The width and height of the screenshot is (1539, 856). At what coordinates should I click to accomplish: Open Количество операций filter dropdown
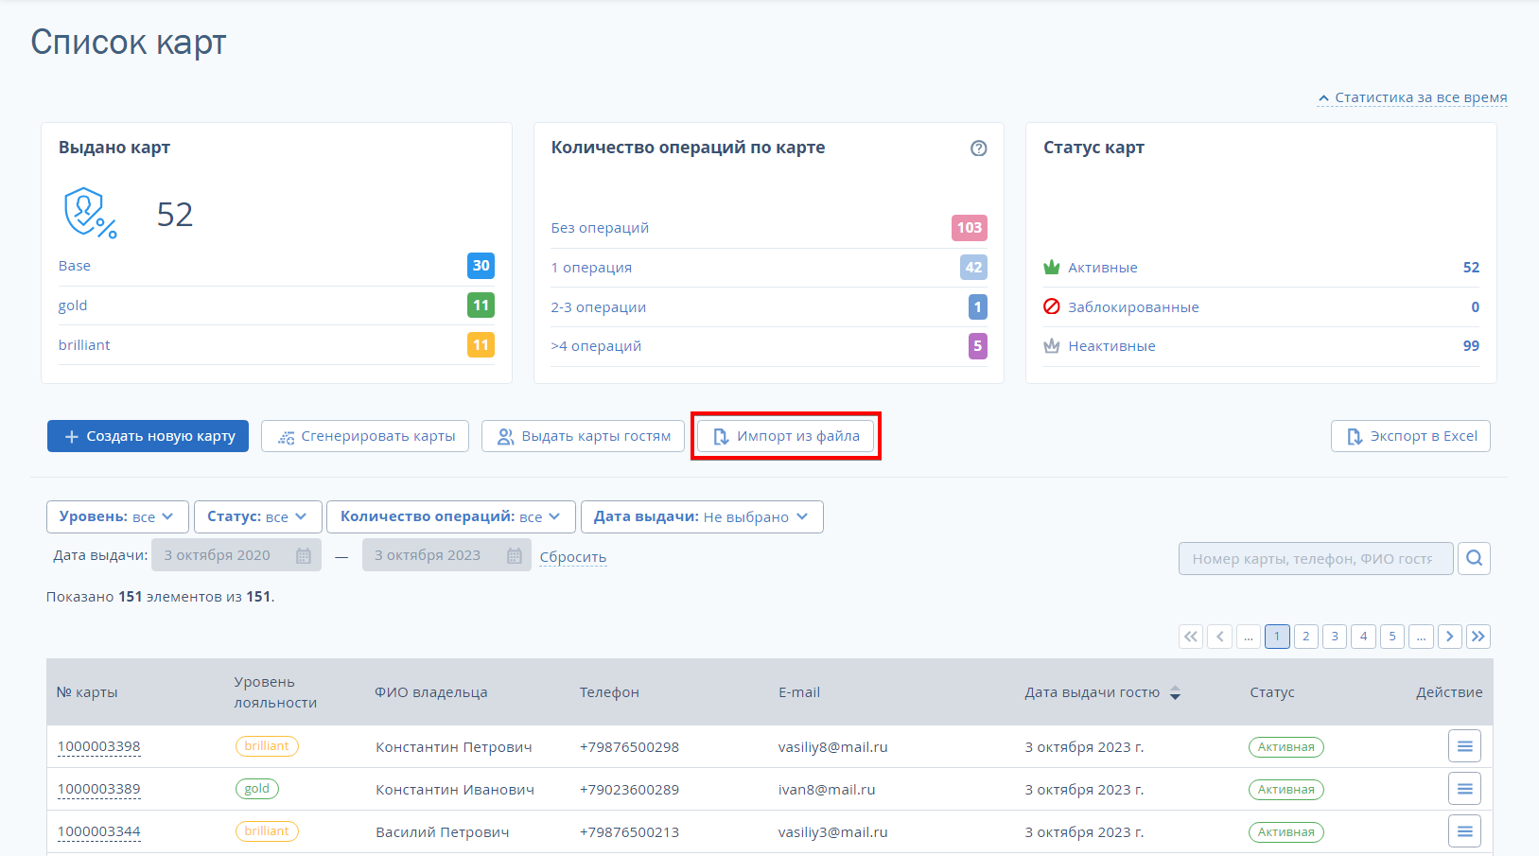click(450, 516)
